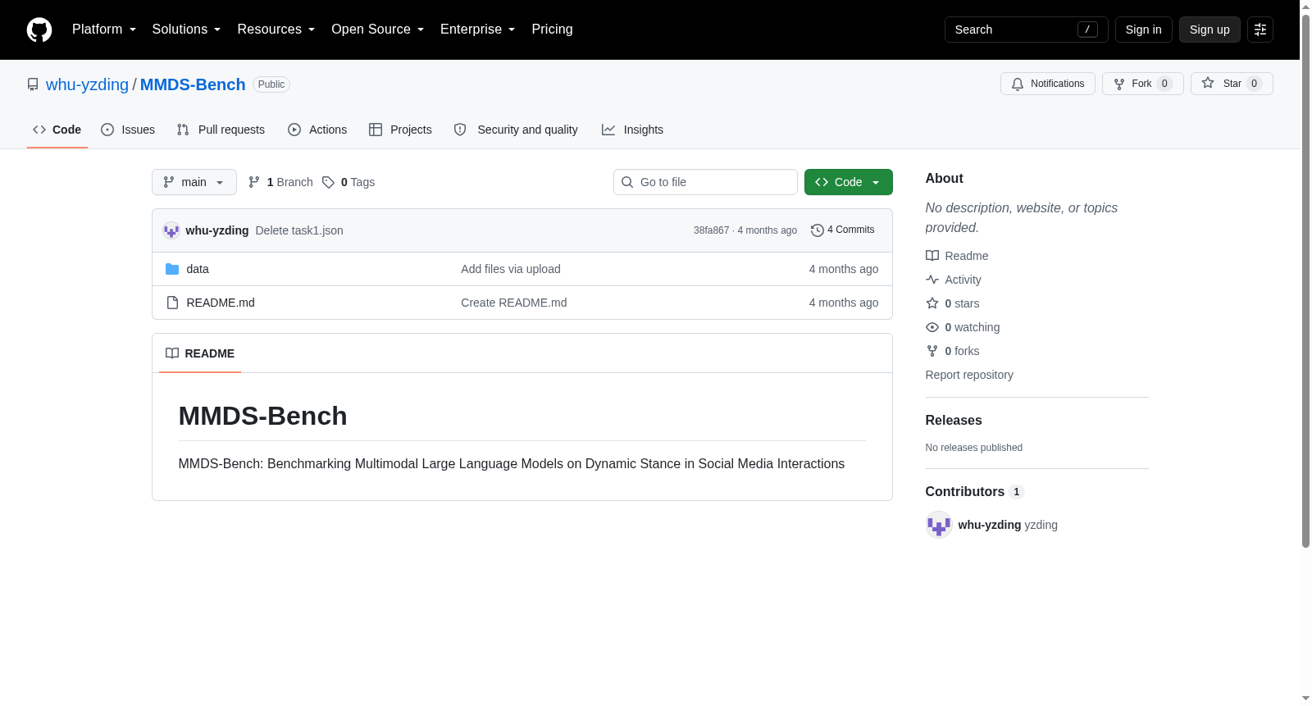The width and height of the screenshot is (1312, 706).
Task: Click the README.md file icon
Action: click(172, 303)
